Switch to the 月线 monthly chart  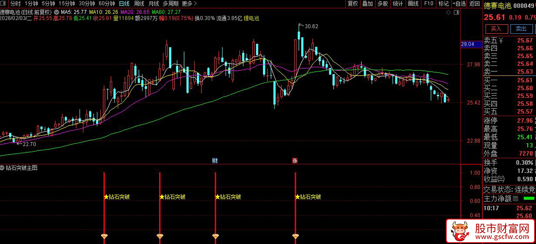pos(154,4)
